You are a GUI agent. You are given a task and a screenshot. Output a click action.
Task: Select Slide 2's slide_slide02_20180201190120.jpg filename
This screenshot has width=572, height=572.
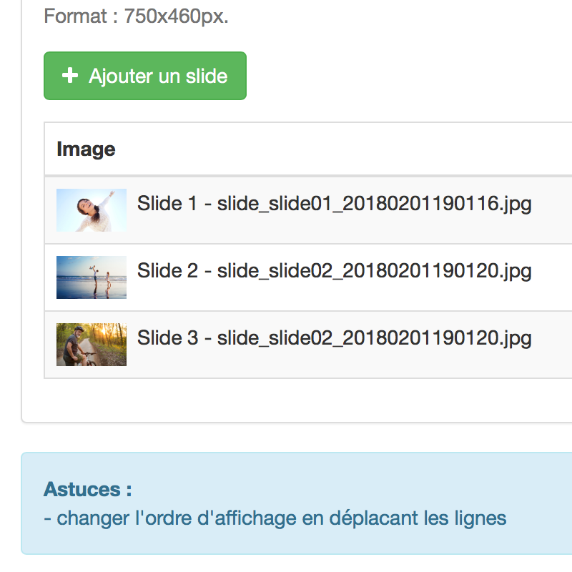pyautogui.click(x=374, y=271)
